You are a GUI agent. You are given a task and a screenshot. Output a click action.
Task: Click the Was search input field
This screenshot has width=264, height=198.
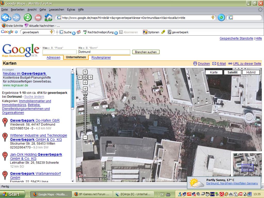pos(60,52)
